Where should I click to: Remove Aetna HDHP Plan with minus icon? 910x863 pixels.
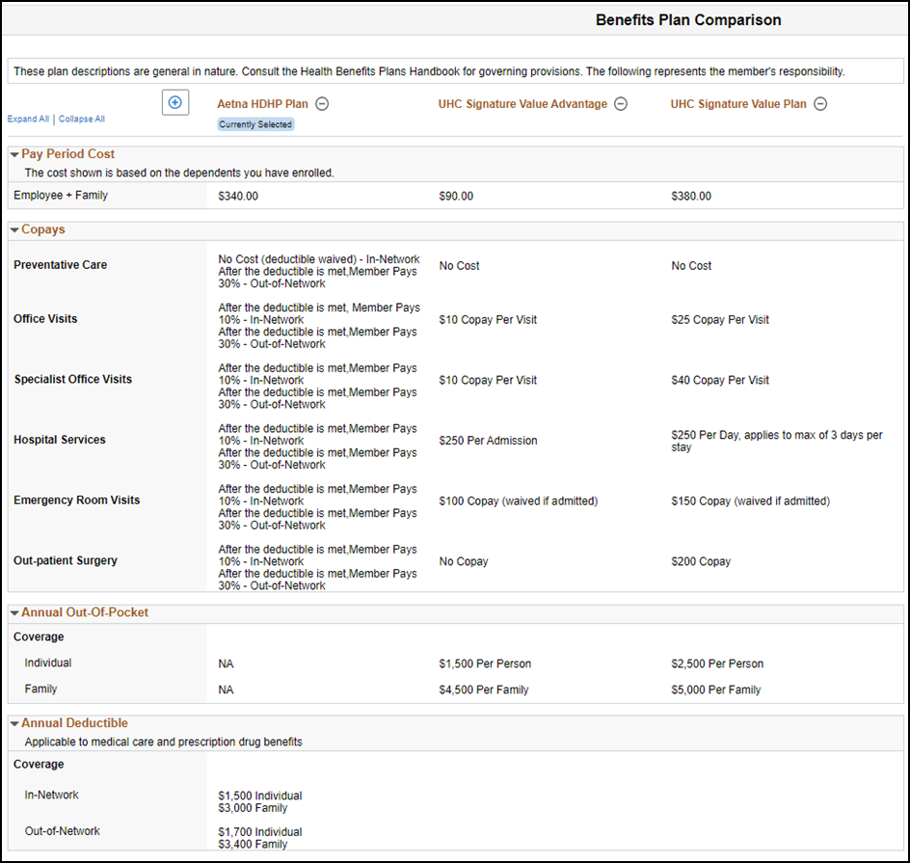(322, 104)
